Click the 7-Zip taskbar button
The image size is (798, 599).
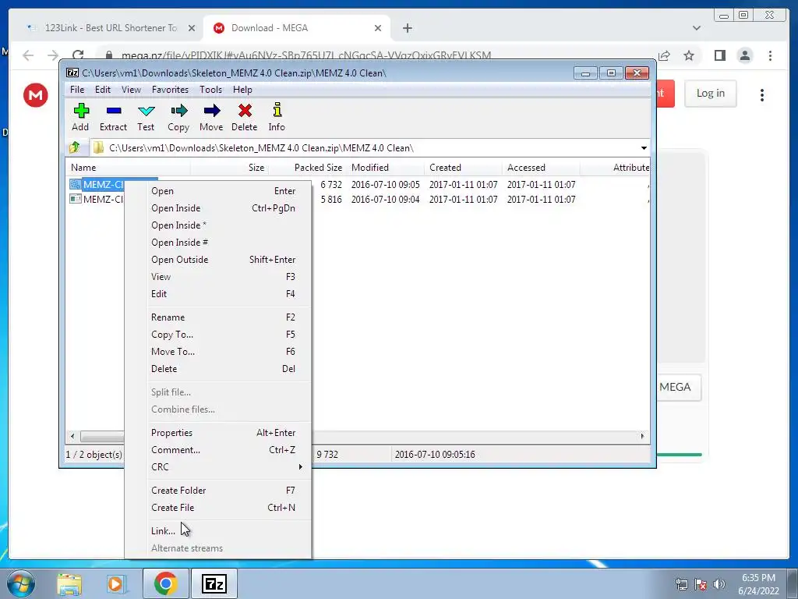214,583
